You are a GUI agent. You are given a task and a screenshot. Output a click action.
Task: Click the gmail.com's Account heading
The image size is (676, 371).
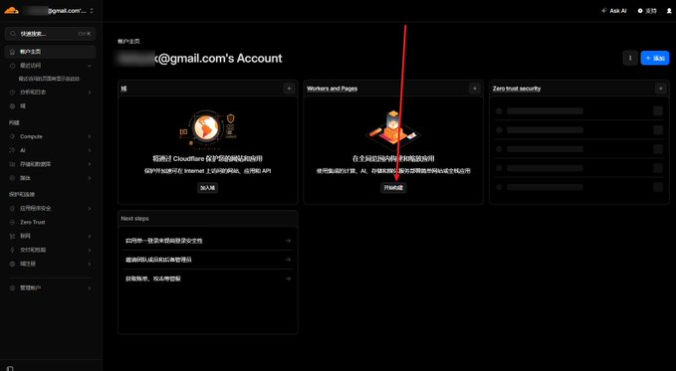[x=199, y=58]
